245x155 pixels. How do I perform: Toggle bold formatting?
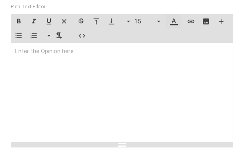19,21
